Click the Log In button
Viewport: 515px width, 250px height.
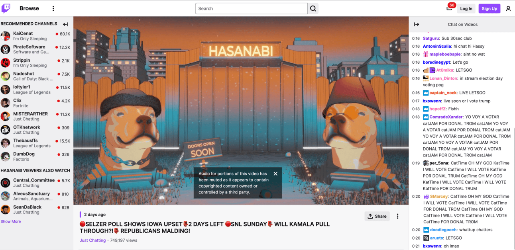466,8
